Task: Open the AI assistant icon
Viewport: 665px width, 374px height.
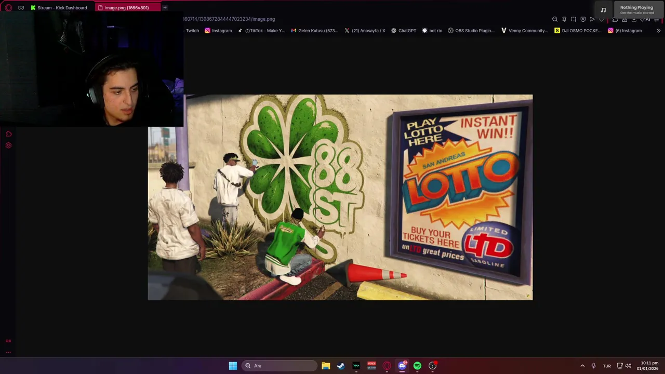Action: 645,19
